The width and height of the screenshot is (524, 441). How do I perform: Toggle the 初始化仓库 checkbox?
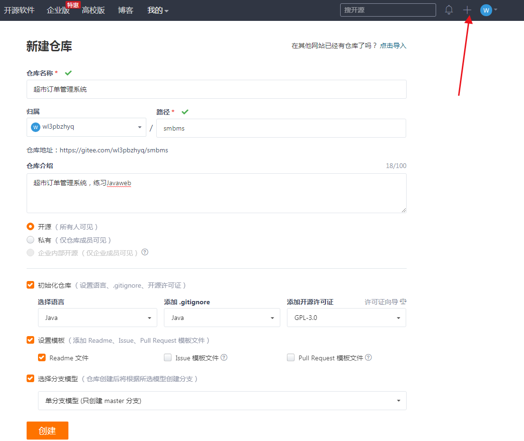click(x=30, y=285)
